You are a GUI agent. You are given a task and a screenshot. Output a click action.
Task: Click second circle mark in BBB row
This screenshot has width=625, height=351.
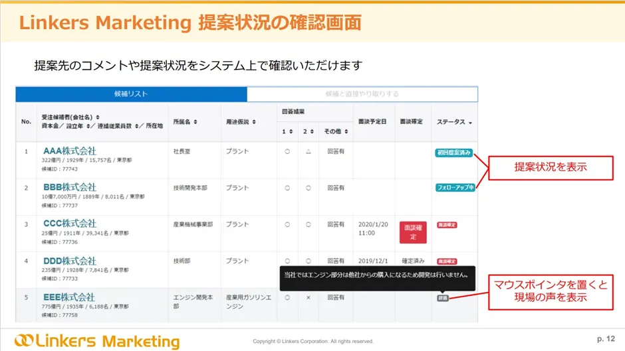coord(308,187)
